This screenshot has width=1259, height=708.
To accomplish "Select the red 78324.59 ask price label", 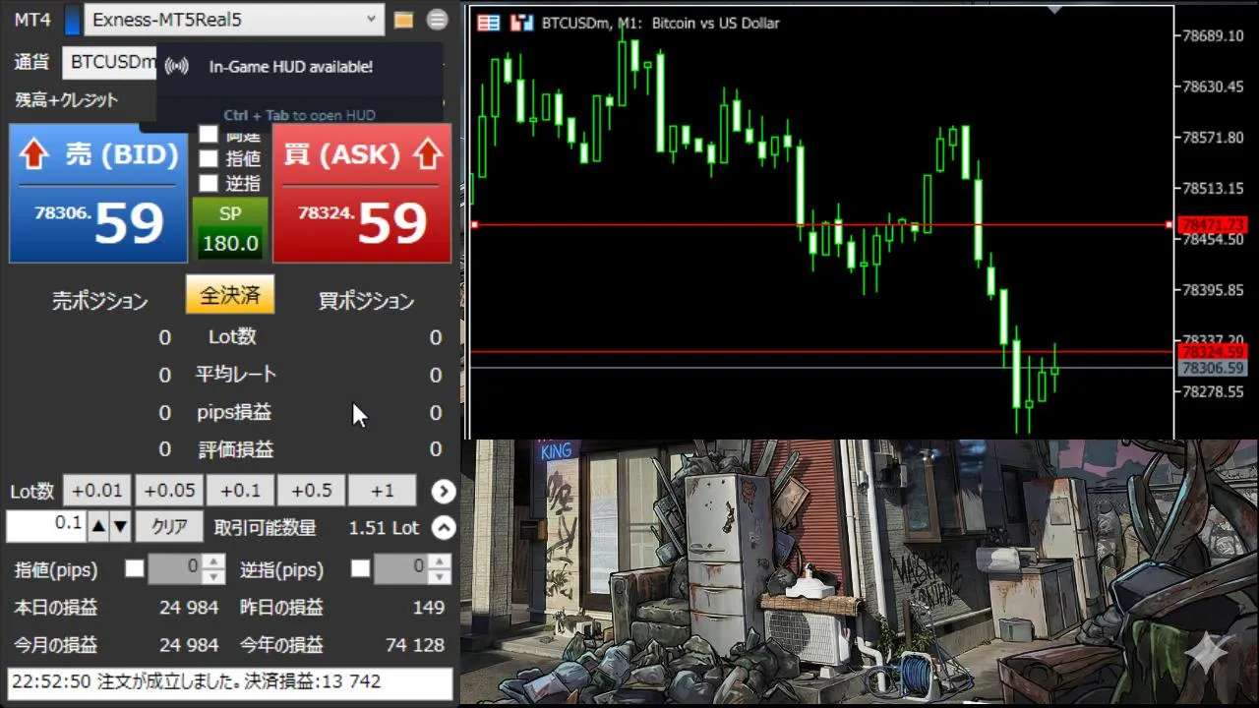I will click(1213, 352).
